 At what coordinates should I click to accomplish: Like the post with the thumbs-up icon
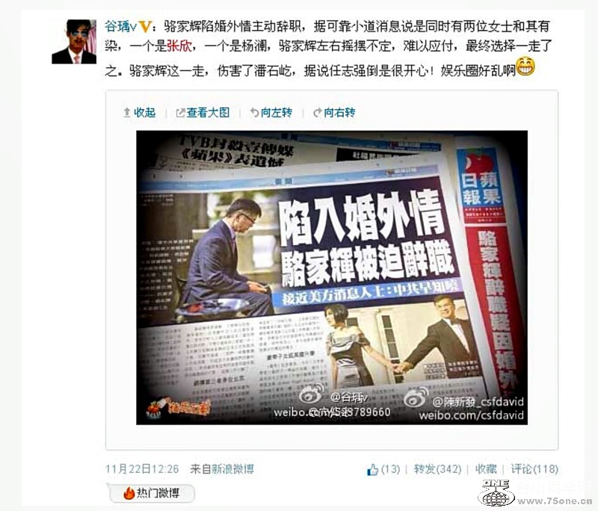click(x=372, y=469)
